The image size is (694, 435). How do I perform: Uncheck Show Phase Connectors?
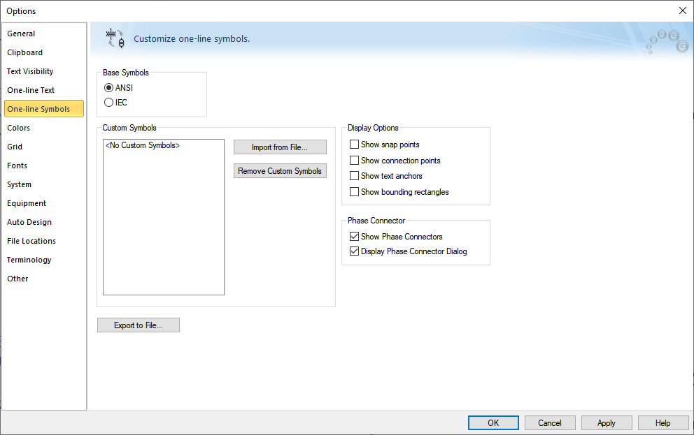(x=354, y=237)
